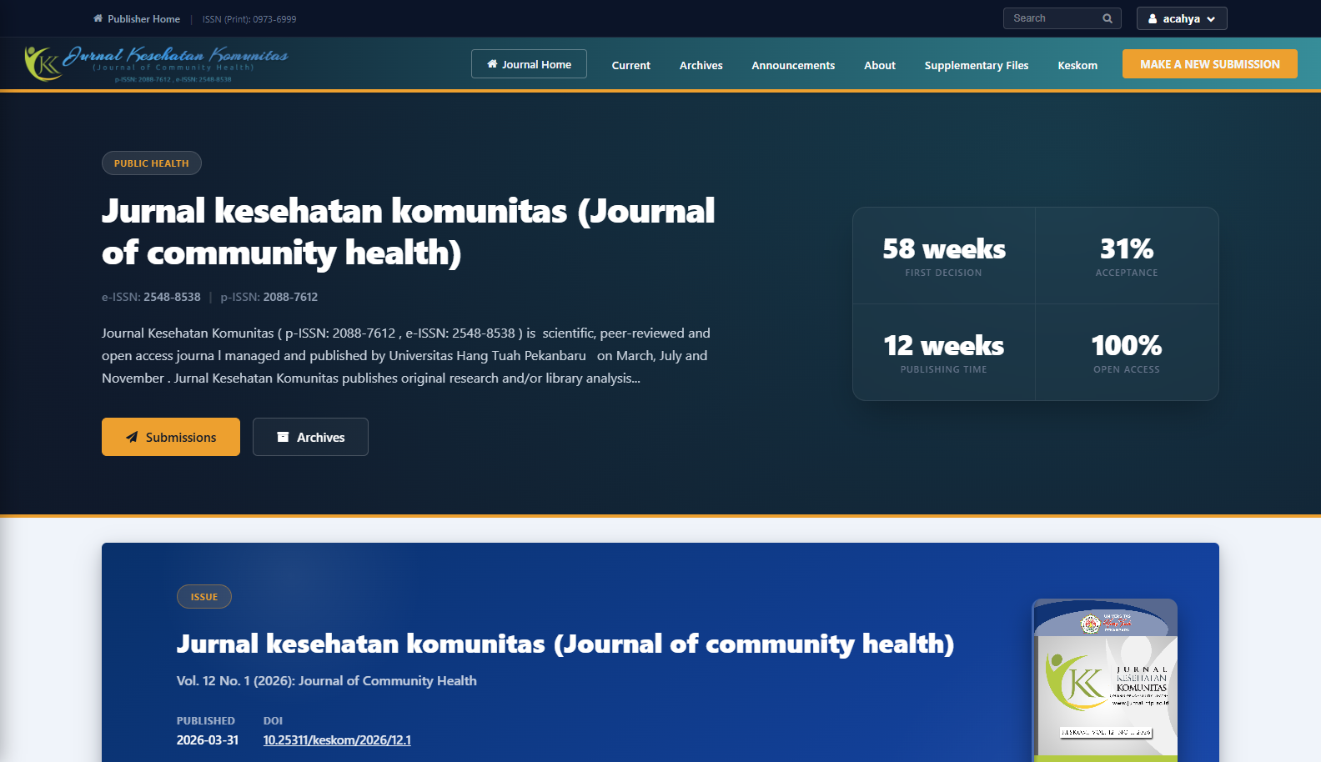1321x762 pixels.
Task: Click the paper plane icon on Submissions
Action: click(132, 437)
